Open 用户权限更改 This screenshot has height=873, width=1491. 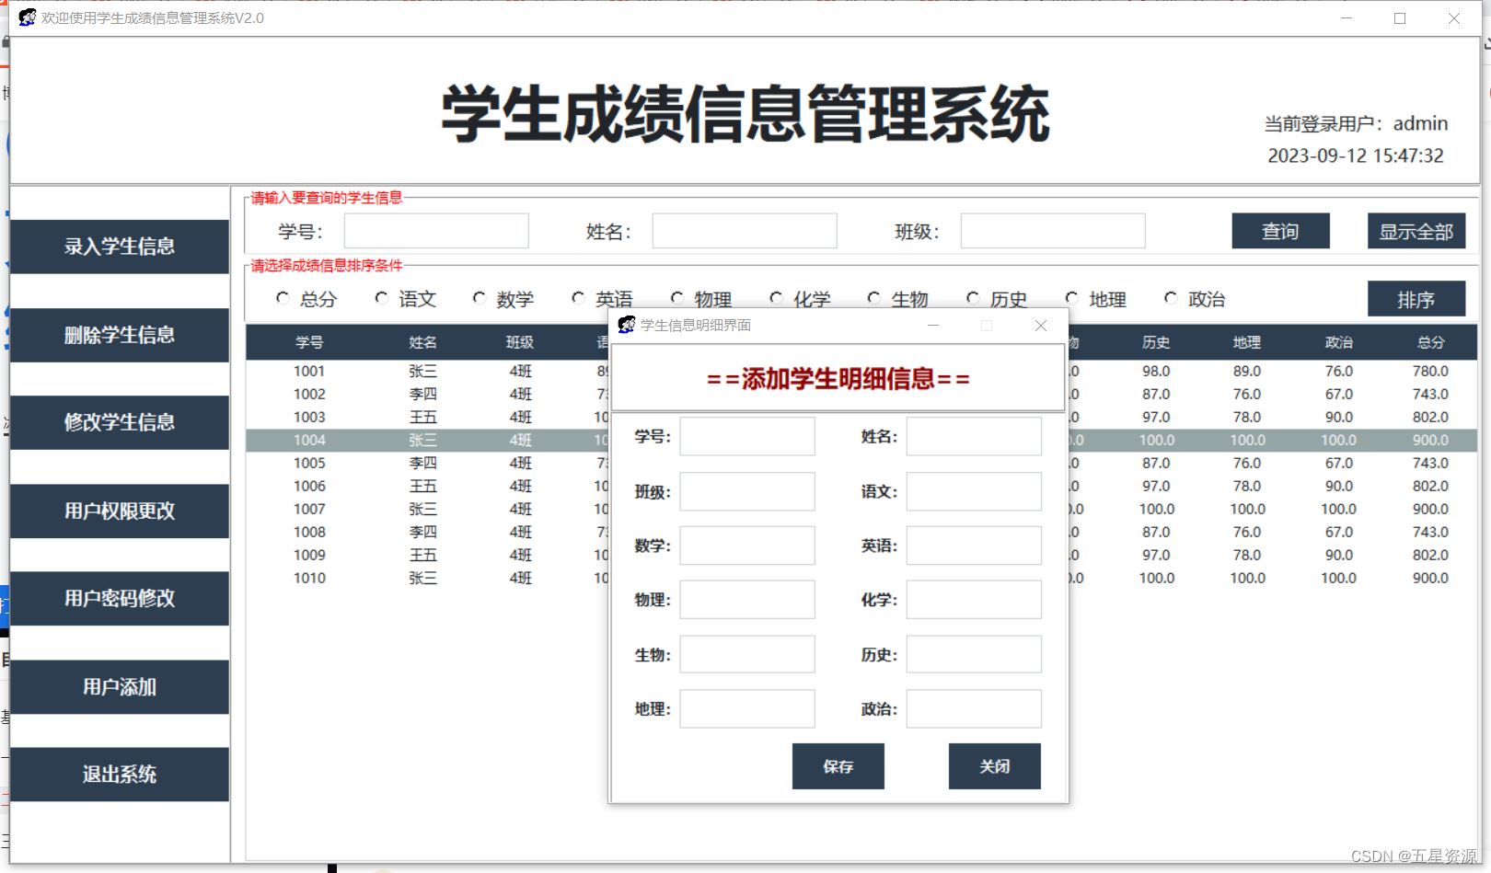[119, 511]
